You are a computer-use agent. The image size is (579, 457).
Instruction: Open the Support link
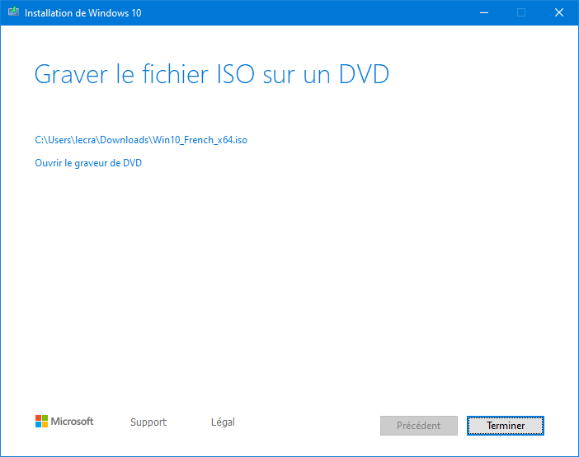coord(148,422)
